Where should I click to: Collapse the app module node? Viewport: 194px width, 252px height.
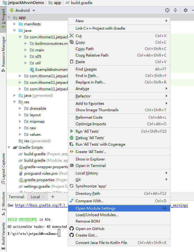[x=9, y=18]
